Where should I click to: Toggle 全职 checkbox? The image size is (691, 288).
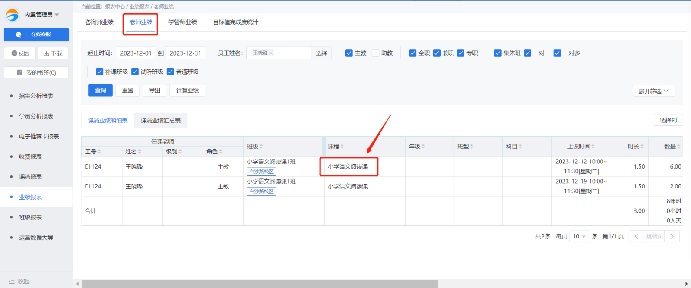[x=412, y=53]
